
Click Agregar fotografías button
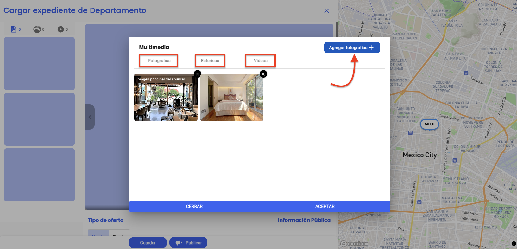click(x=352, y=48)
